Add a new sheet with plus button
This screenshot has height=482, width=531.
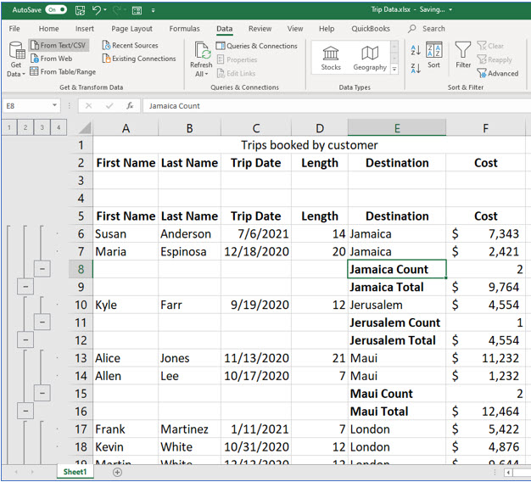(118, 472)
